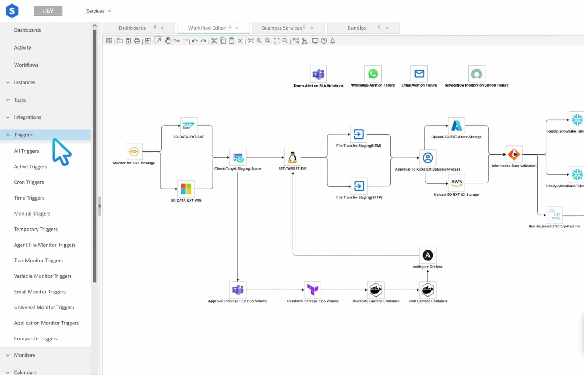Delete selection with toolbar X icon

click(240, 41)
